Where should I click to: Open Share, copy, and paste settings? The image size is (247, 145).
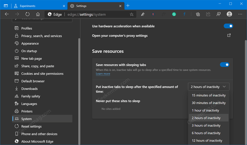[42, 66]
